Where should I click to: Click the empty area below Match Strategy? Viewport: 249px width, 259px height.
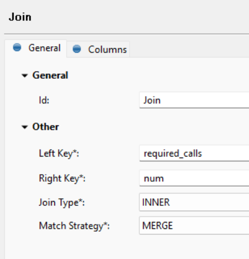pos(125,248)
